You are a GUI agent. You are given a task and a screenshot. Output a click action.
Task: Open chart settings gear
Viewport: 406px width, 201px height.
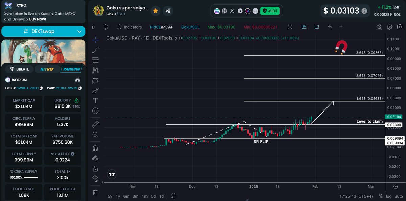pos(390,27)
